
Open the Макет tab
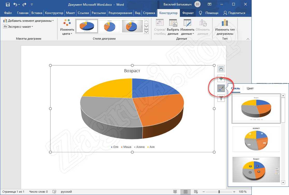click(71, 13)
